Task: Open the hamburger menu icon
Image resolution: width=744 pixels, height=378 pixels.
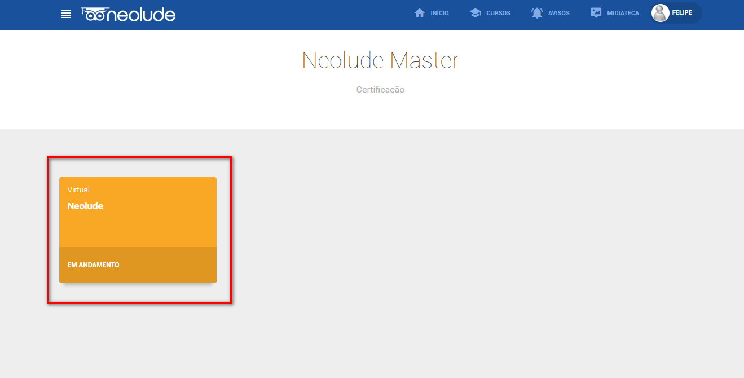Action: (x=66, y=14)
